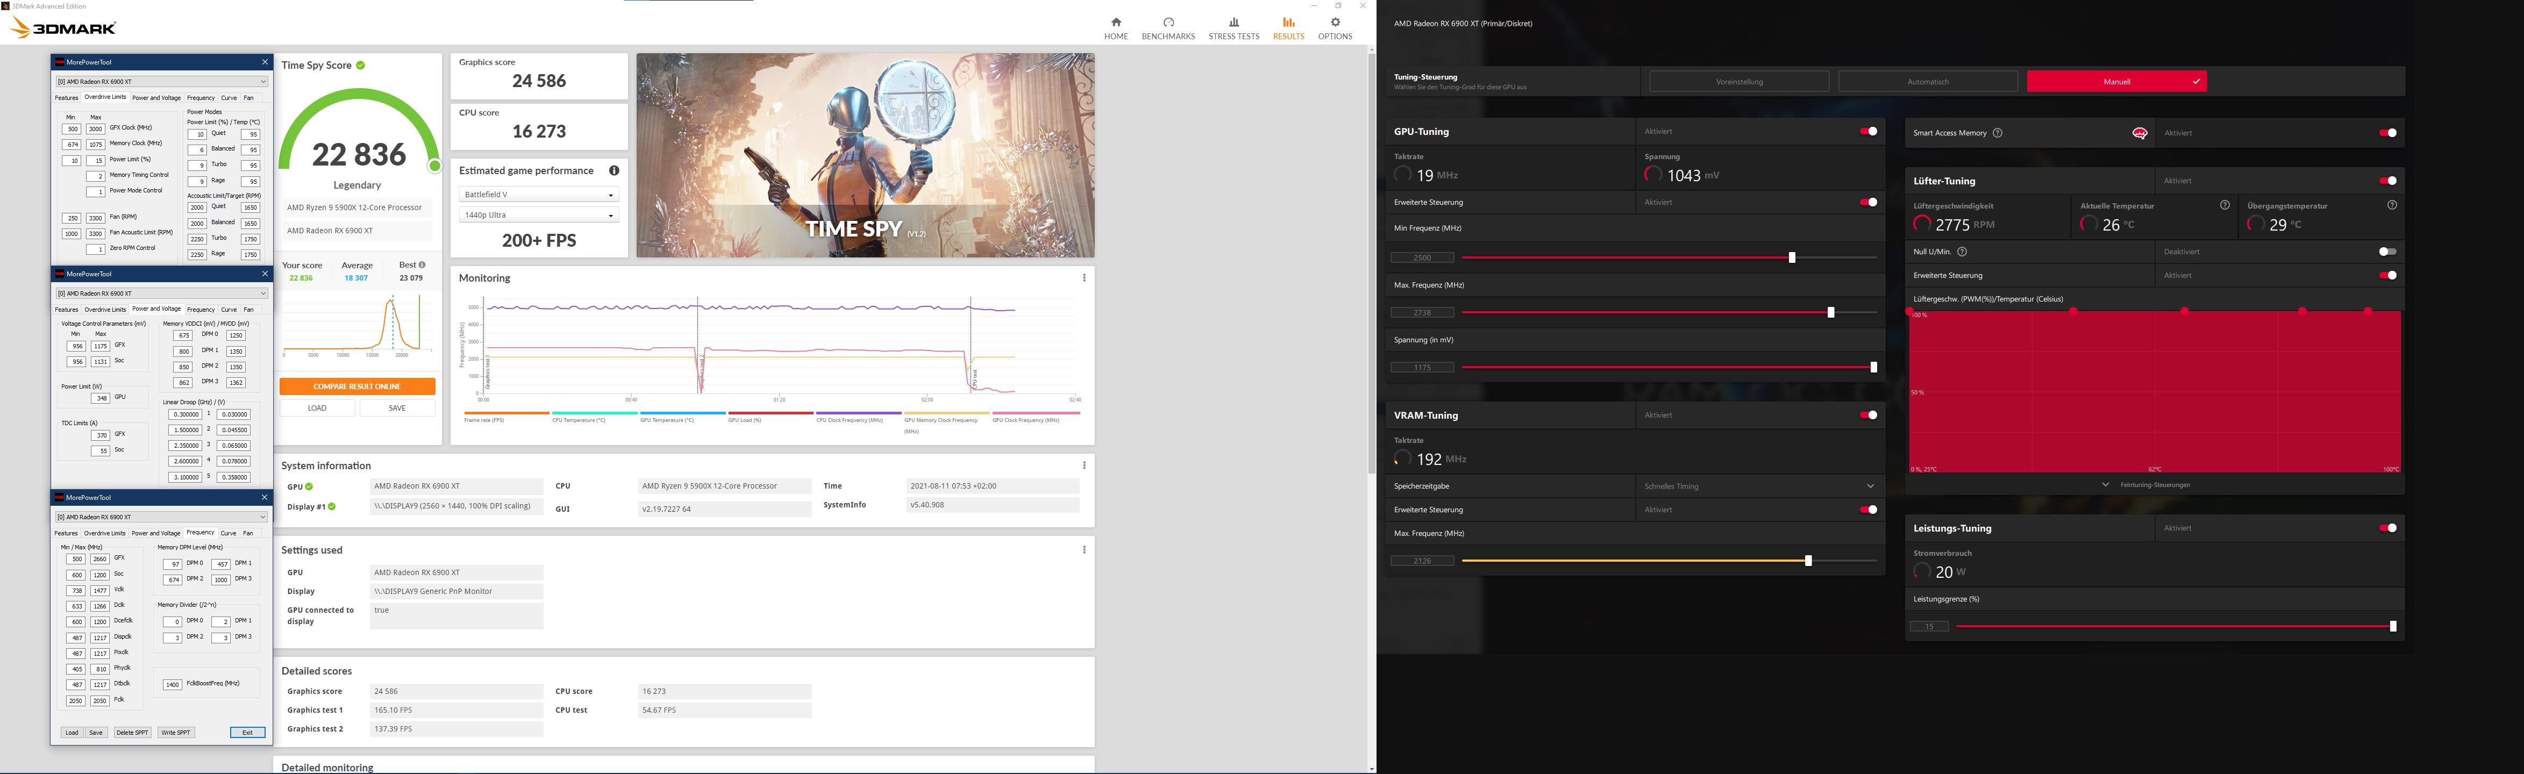
Task: Click FclkBoostFreq field showing 1400
Action: (x=173, y=685)
